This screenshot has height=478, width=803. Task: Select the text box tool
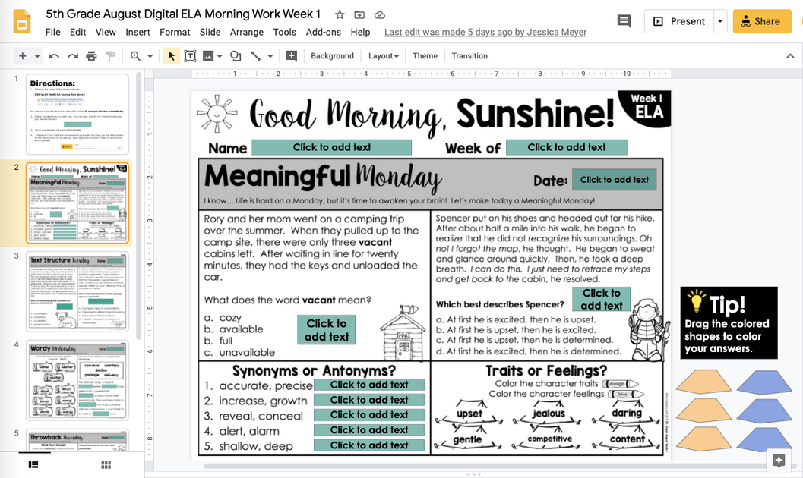(x=190, y=55)
